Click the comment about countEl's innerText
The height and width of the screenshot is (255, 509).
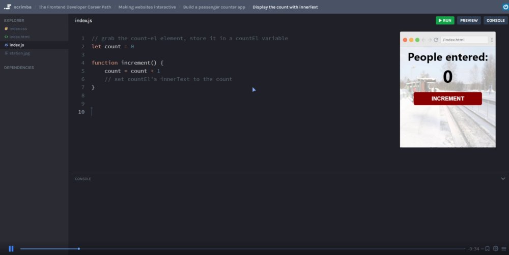click(x=168, y=79)
